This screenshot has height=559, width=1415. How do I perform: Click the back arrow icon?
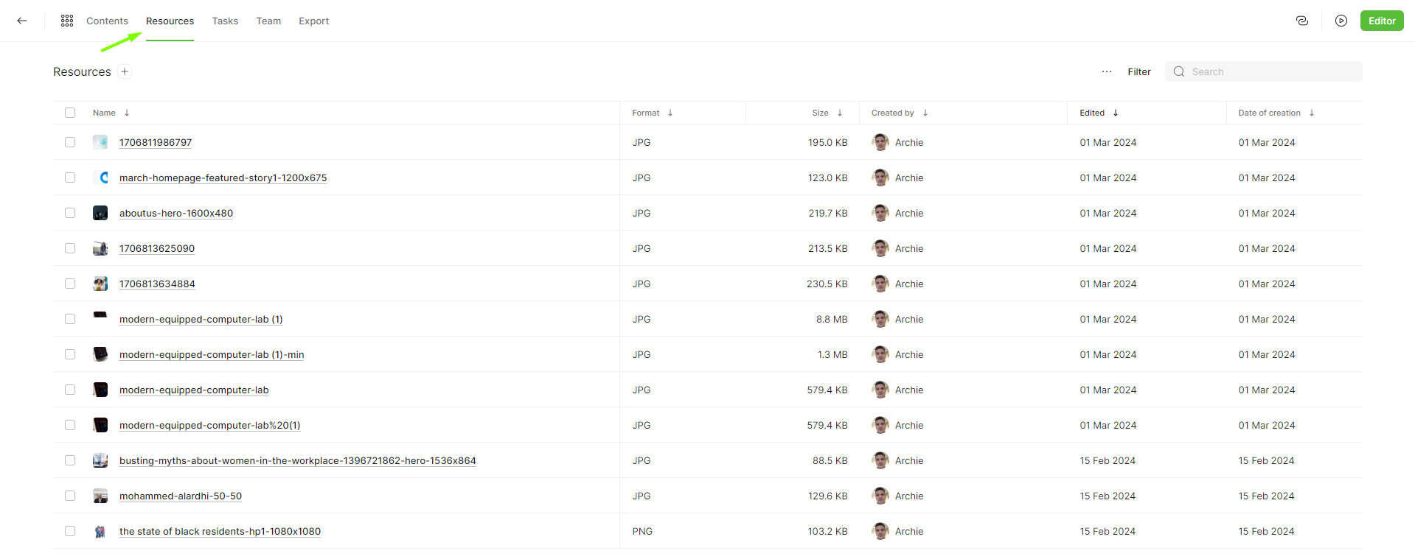pyautogui.click(x=22, y=21)
